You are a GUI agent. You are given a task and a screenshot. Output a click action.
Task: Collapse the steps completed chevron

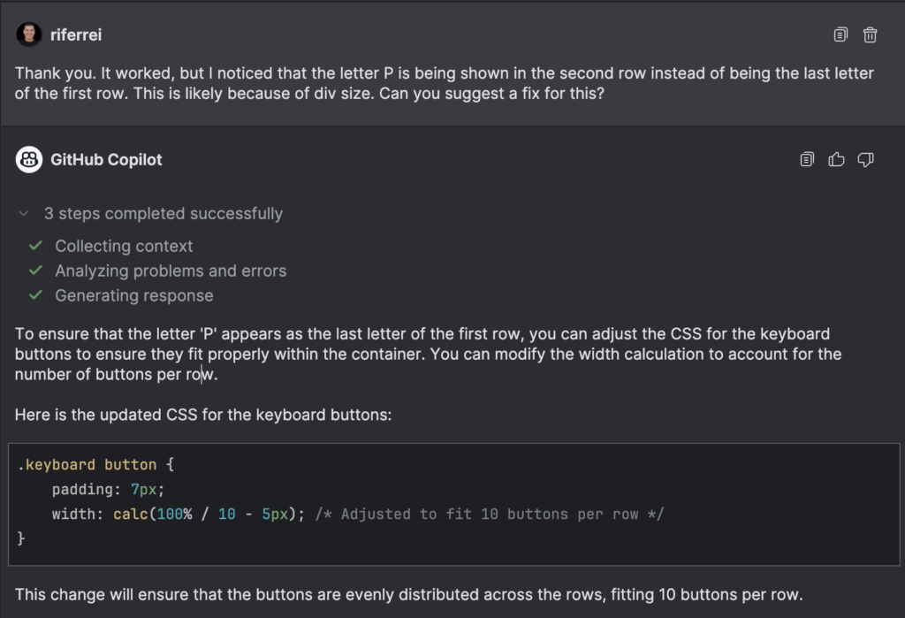point(24,214)
